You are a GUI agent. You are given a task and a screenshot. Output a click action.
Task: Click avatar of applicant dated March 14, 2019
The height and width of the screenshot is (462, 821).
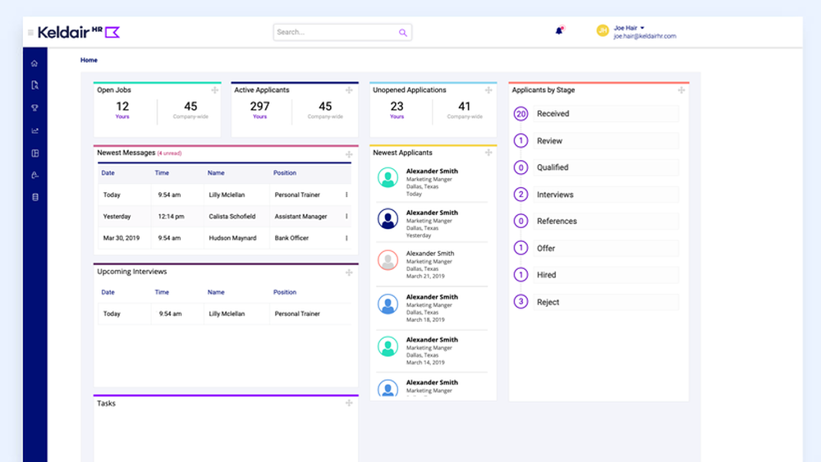[388, 346]
